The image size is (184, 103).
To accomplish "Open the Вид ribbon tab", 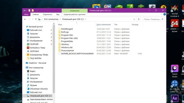I will tap(58, 14).
